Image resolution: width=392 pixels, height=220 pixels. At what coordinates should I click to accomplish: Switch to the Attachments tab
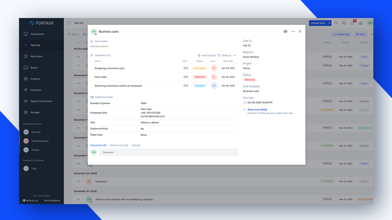click(x=119, y=145)
